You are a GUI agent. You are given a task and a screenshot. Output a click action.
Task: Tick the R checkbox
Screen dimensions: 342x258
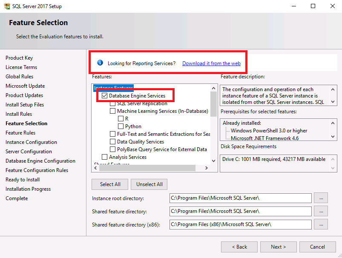click(121, 119)
